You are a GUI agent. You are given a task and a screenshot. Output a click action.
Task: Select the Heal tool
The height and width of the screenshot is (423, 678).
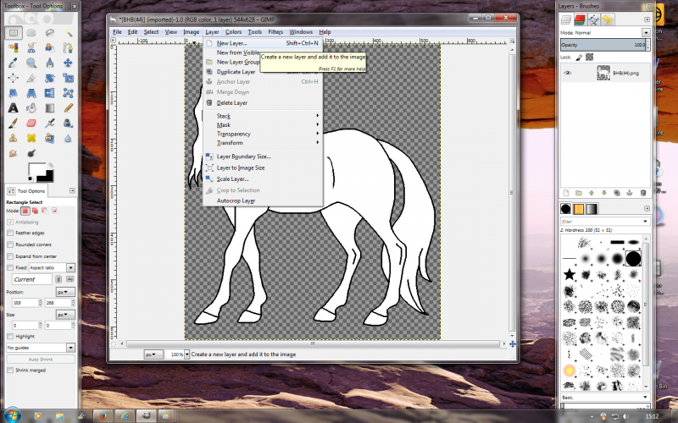(31, 138)
